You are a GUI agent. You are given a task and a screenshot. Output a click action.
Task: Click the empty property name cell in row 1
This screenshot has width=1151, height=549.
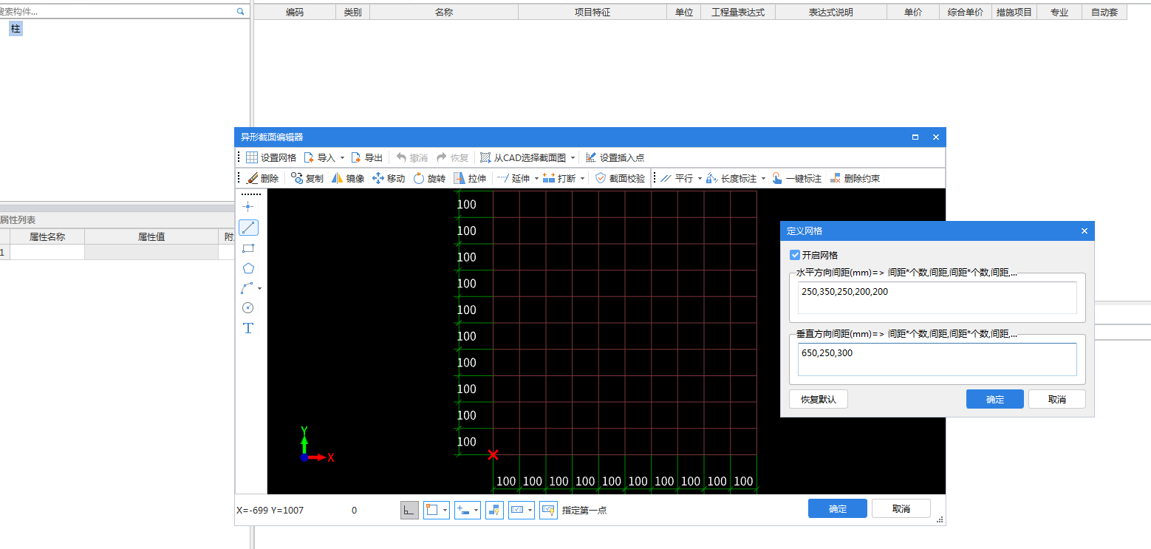pos(47,252)
